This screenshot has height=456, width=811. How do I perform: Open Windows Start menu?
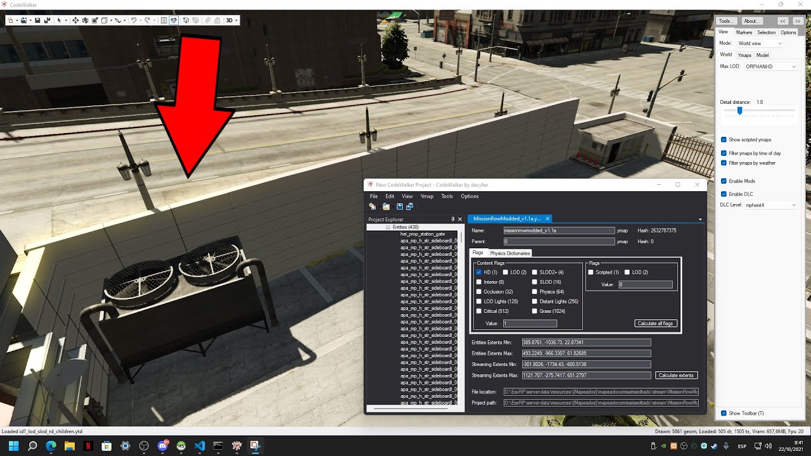(x=14, y=446)
